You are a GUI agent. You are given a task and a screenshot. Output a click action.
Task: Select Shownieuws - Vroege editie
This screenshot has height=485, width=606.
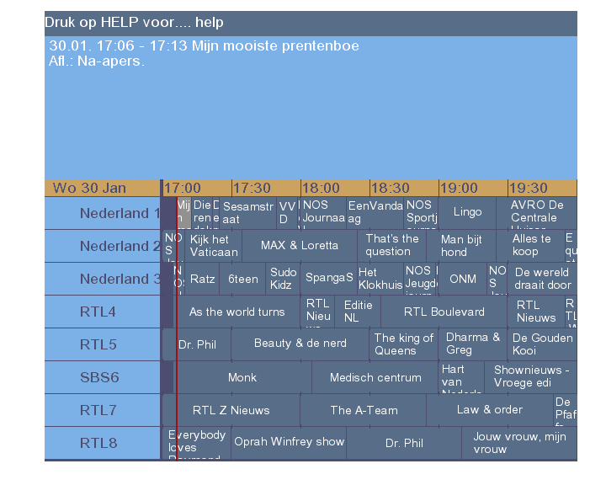[531, 377]
